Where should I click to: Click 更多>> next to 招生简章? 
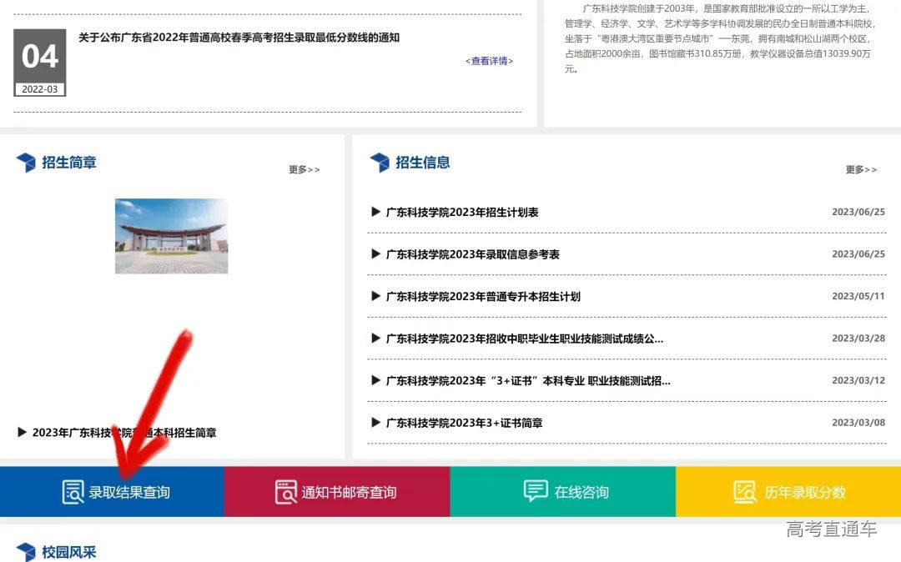click(x=304, y=169)
